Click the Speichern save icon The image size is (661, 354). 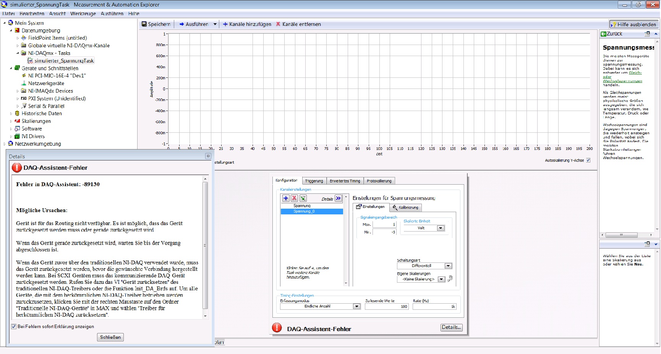coord(144,24)
